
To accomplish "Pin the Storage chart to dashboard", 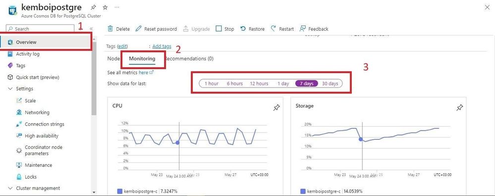I will [x=460, y=108].
